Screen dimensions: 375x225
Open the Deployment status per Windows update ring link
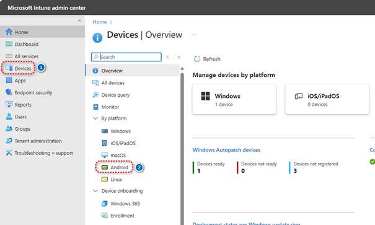[x=246, y=224]
